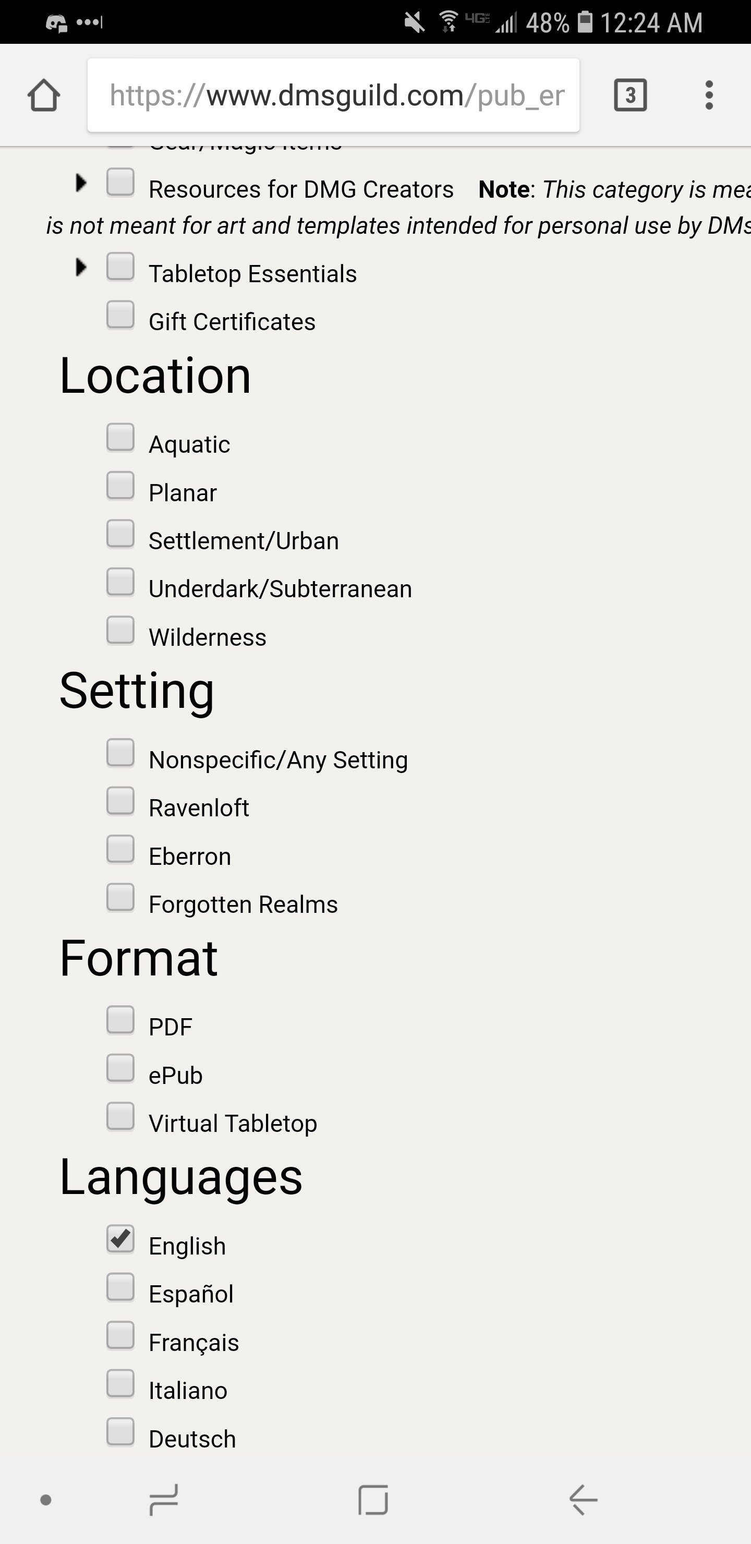Image resolution: width=751 pixels, height=1544 pixels.
Task: Tap the browser home icon
Action: coord(43,95)
